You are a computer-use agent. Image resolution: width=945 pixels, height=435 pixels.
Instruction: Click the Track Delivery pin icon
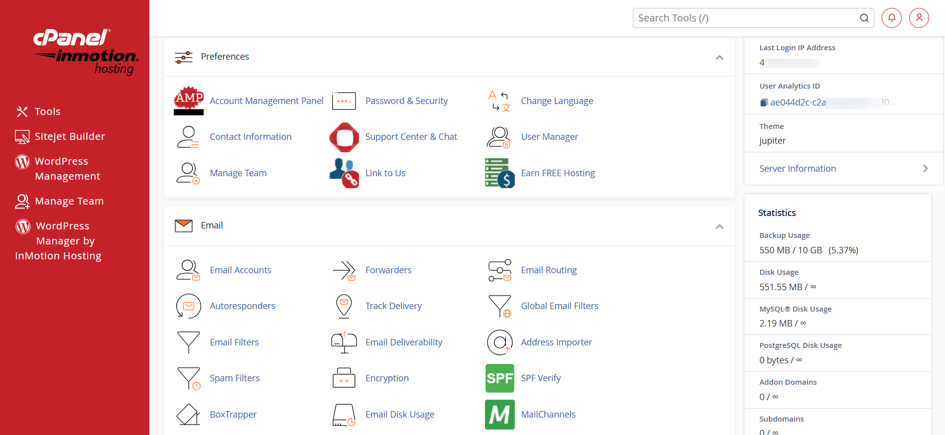pos(344,306)
